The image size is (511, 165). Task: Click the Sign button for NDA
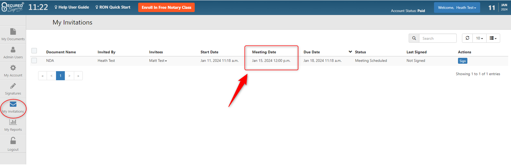pyautogui.click(x=462, y=61)
